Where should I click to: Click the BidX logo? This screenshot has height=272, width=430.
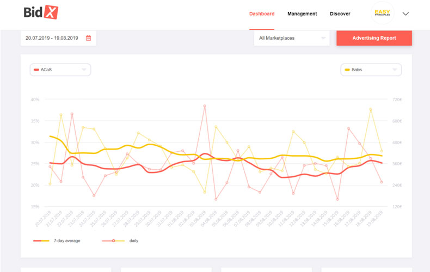[x=41, y=12]
